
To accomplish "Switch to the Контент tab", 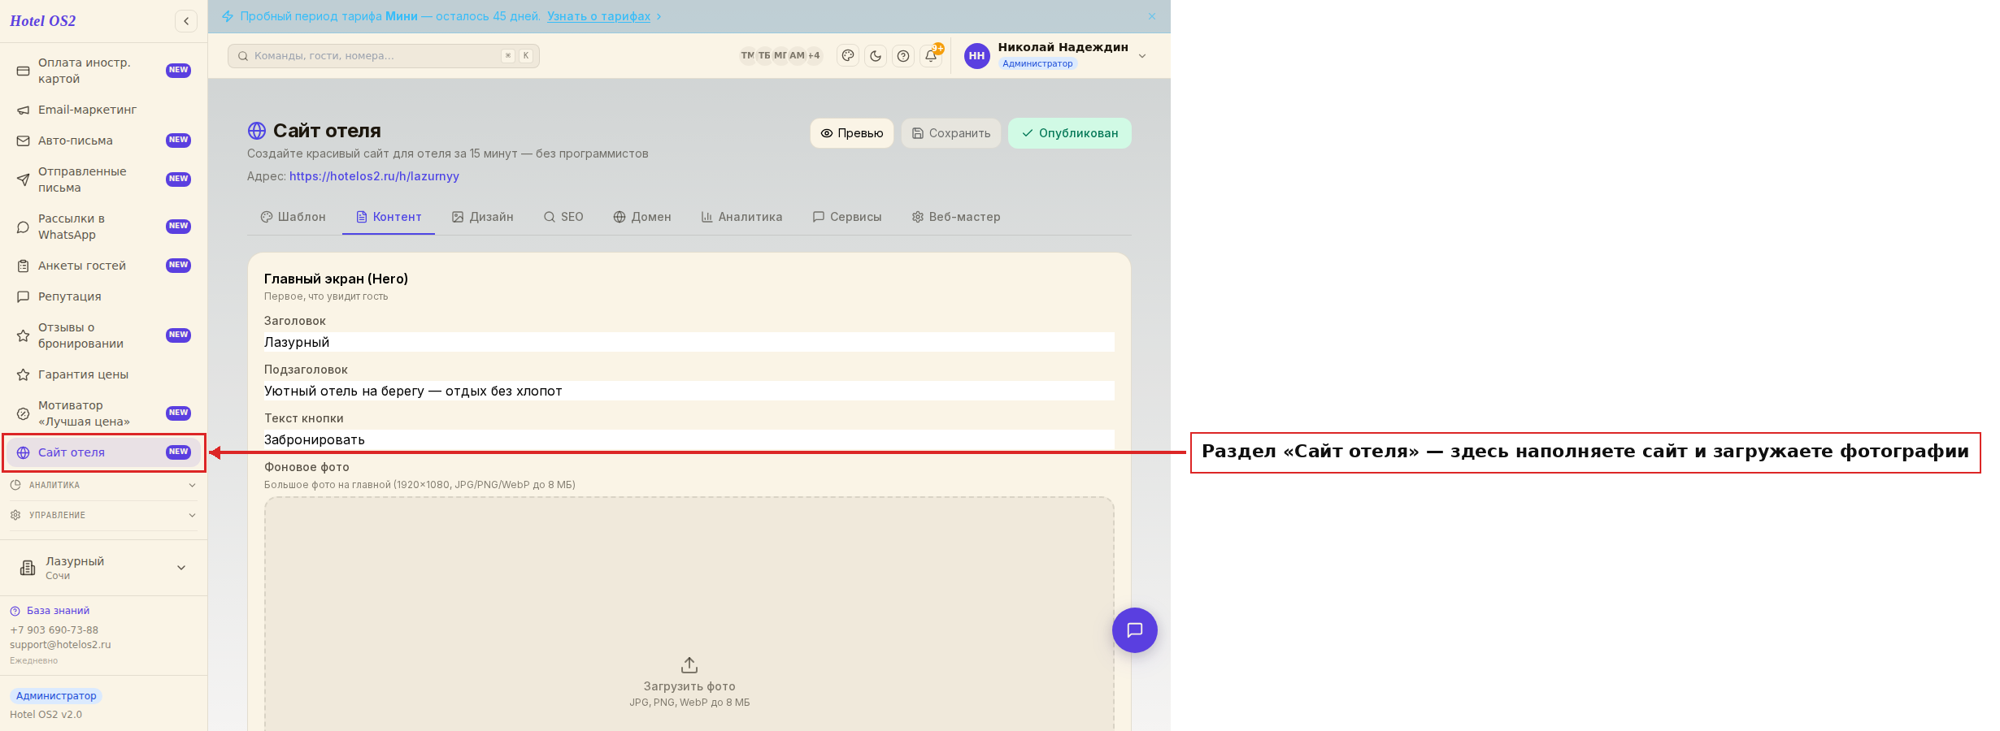I will coord(389,217).
